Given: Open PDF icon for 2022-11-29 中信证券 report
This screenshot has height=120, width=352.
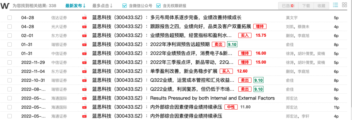Looking at the screenshot, I should click(84, 62).
